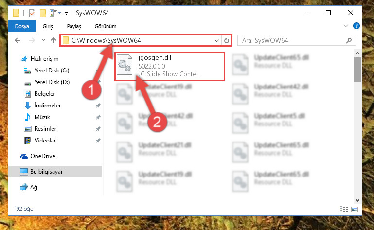This screenshot has height=230, width=374.
Task: Open the Paylaş ribbon tab
Action: click(x=74, y=26)
